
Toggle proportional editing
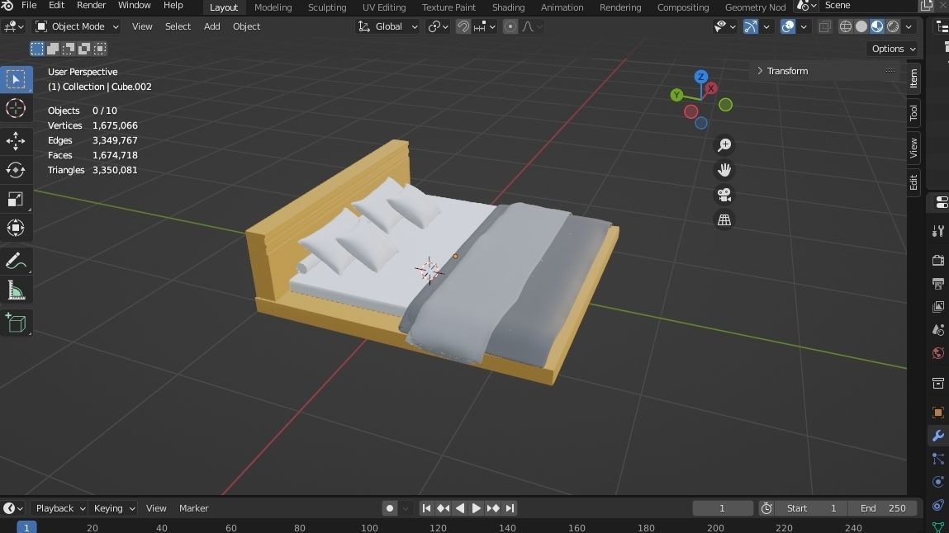[x=510, y=26]
